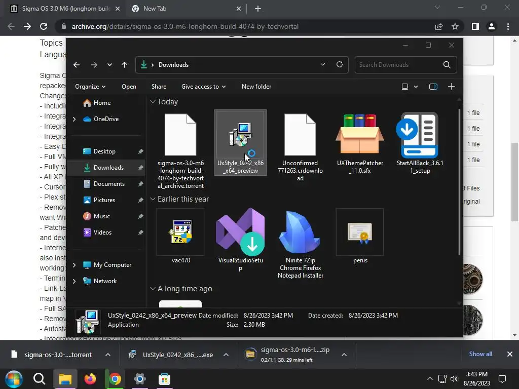Screen dimensions: 519x389
Task: Open the Give access to menu
Action: pyautogui.click(x=203, y=86)
